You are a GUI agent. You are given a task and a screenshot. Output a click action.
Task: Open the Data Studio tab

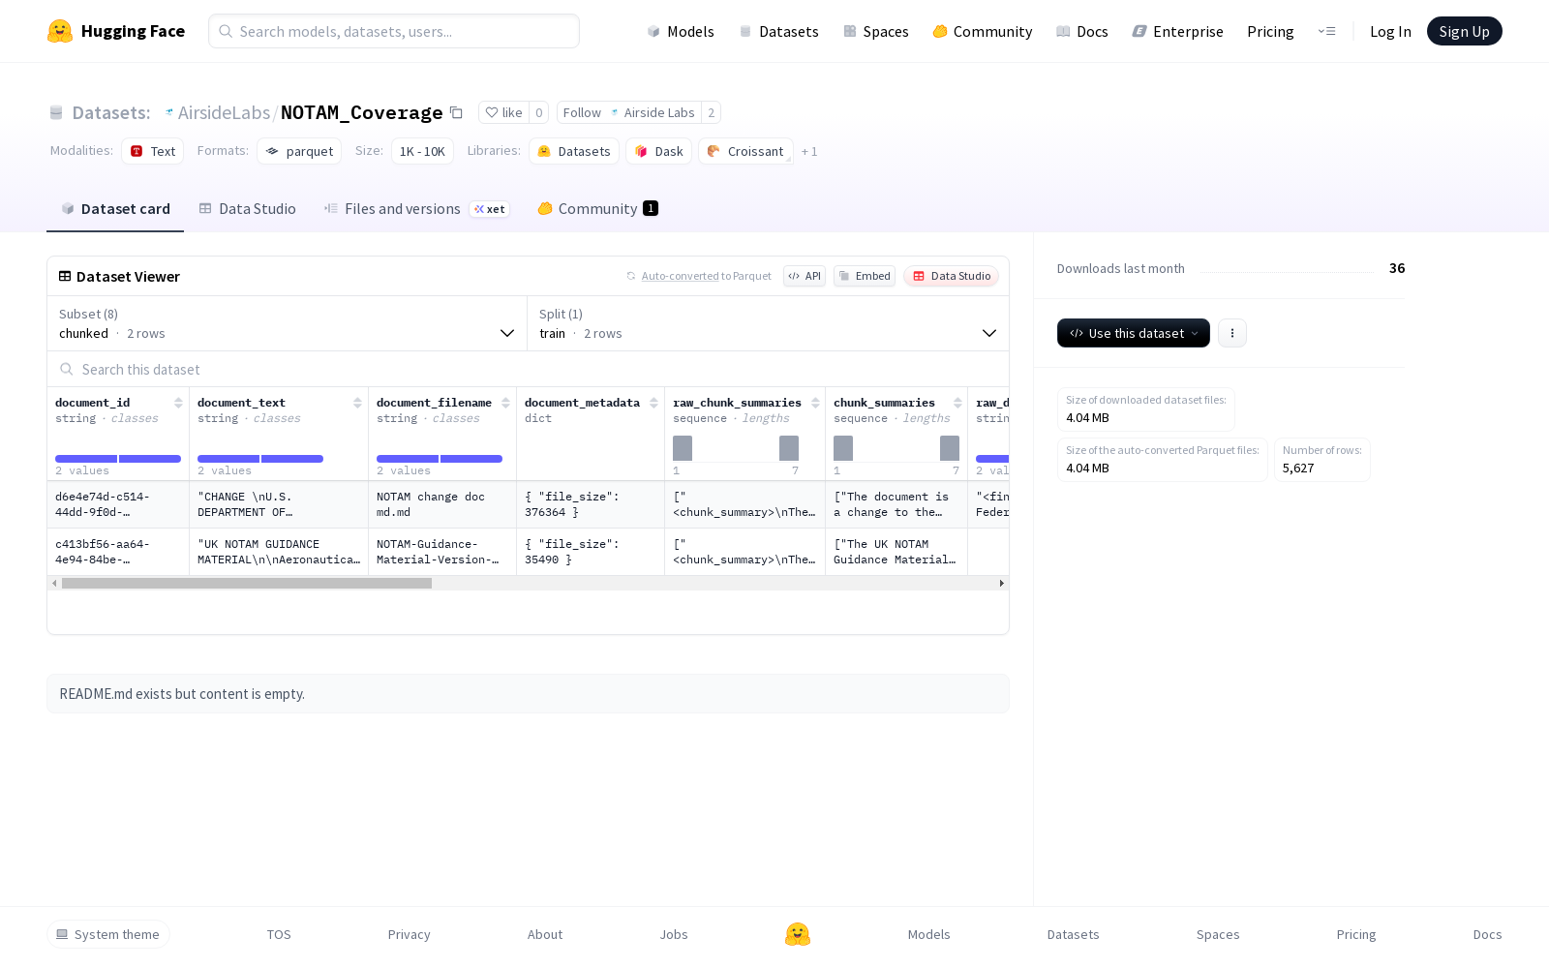(248, 208)
